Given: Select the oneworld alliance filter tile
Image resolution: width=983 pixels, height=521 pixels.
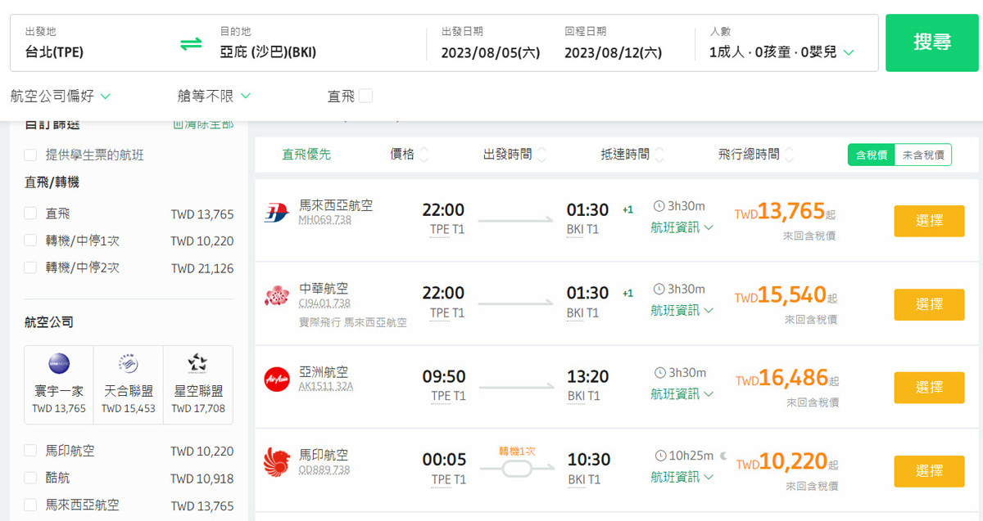Looking at the screenshot, I should 59,384.
